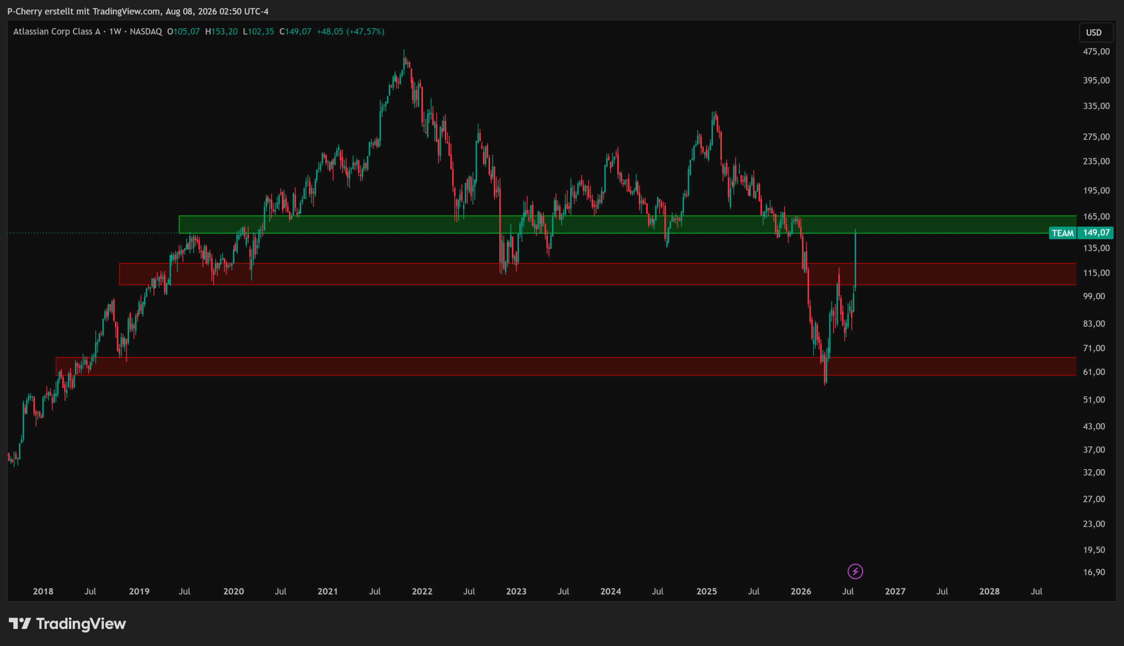This screenshot has width=1124, height=646.
Task: Click the 43,00 price axis label
Action: tap(1094, 426)
